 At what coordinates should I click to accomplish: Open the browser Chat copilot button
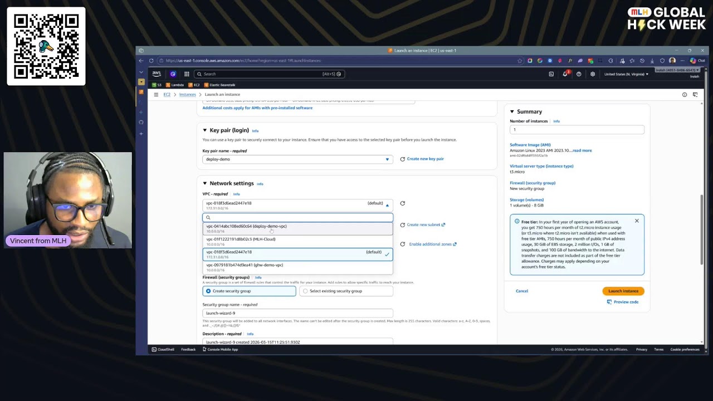[697, 61]
